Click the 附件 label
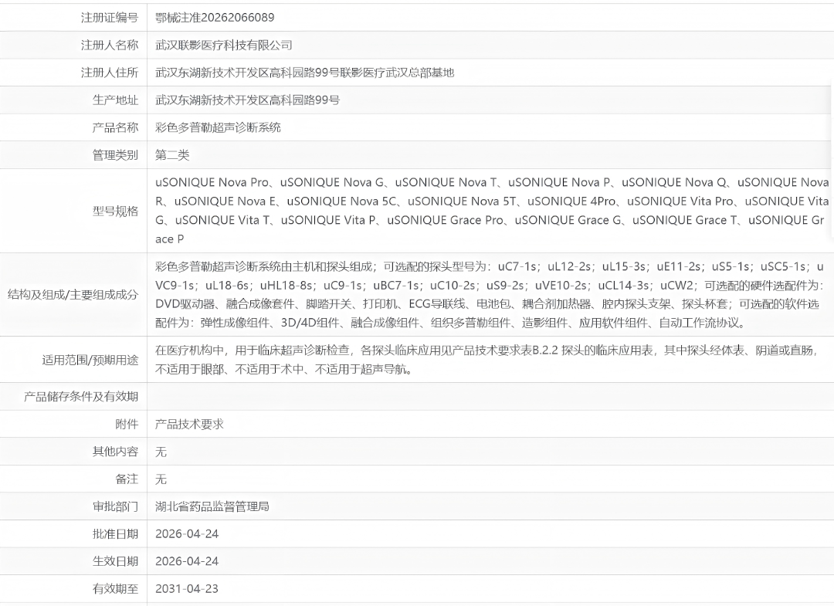834x606 pixels. (127, 425)
